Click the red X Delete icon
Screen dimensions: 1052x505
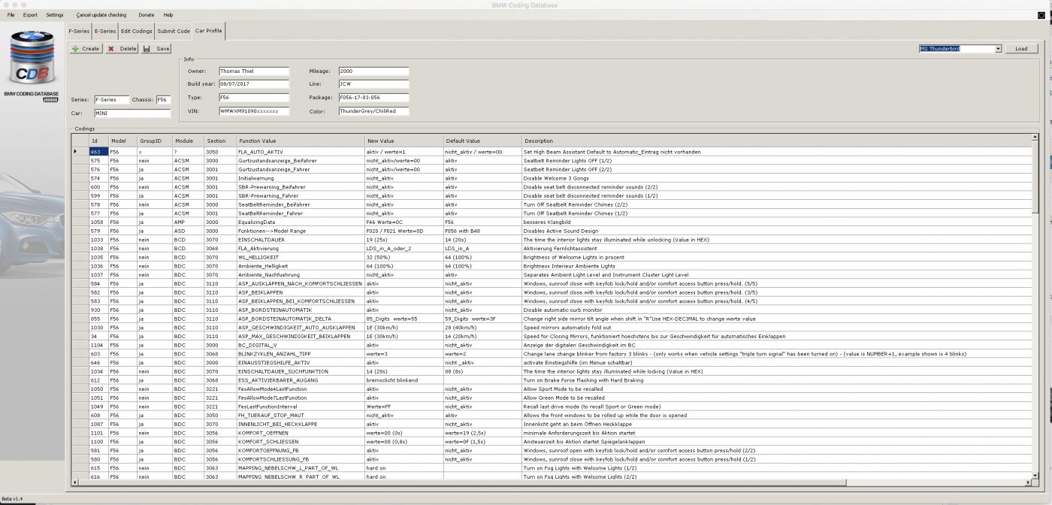pyautogui.click(x=111, y=49)
